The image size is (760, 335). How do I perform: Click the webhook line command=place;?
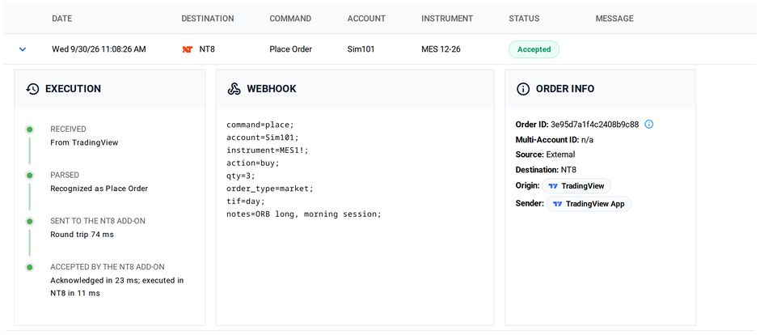(x=260, y=125)
